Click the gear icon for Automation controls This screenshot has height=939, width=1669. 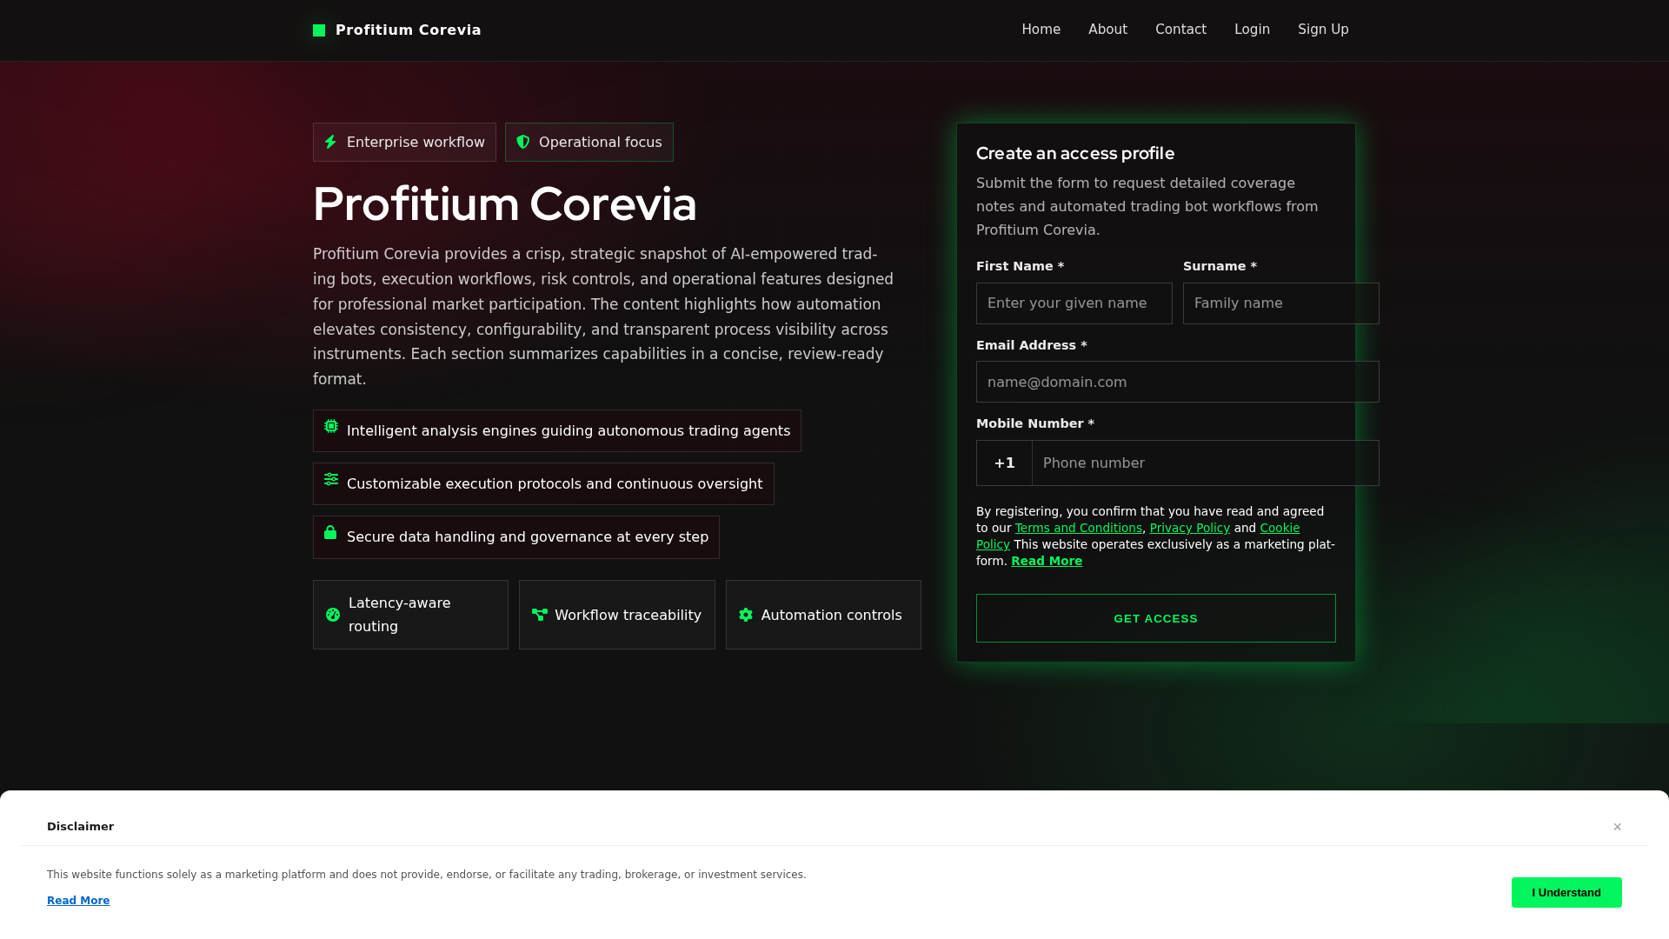[x=746, y=615]
